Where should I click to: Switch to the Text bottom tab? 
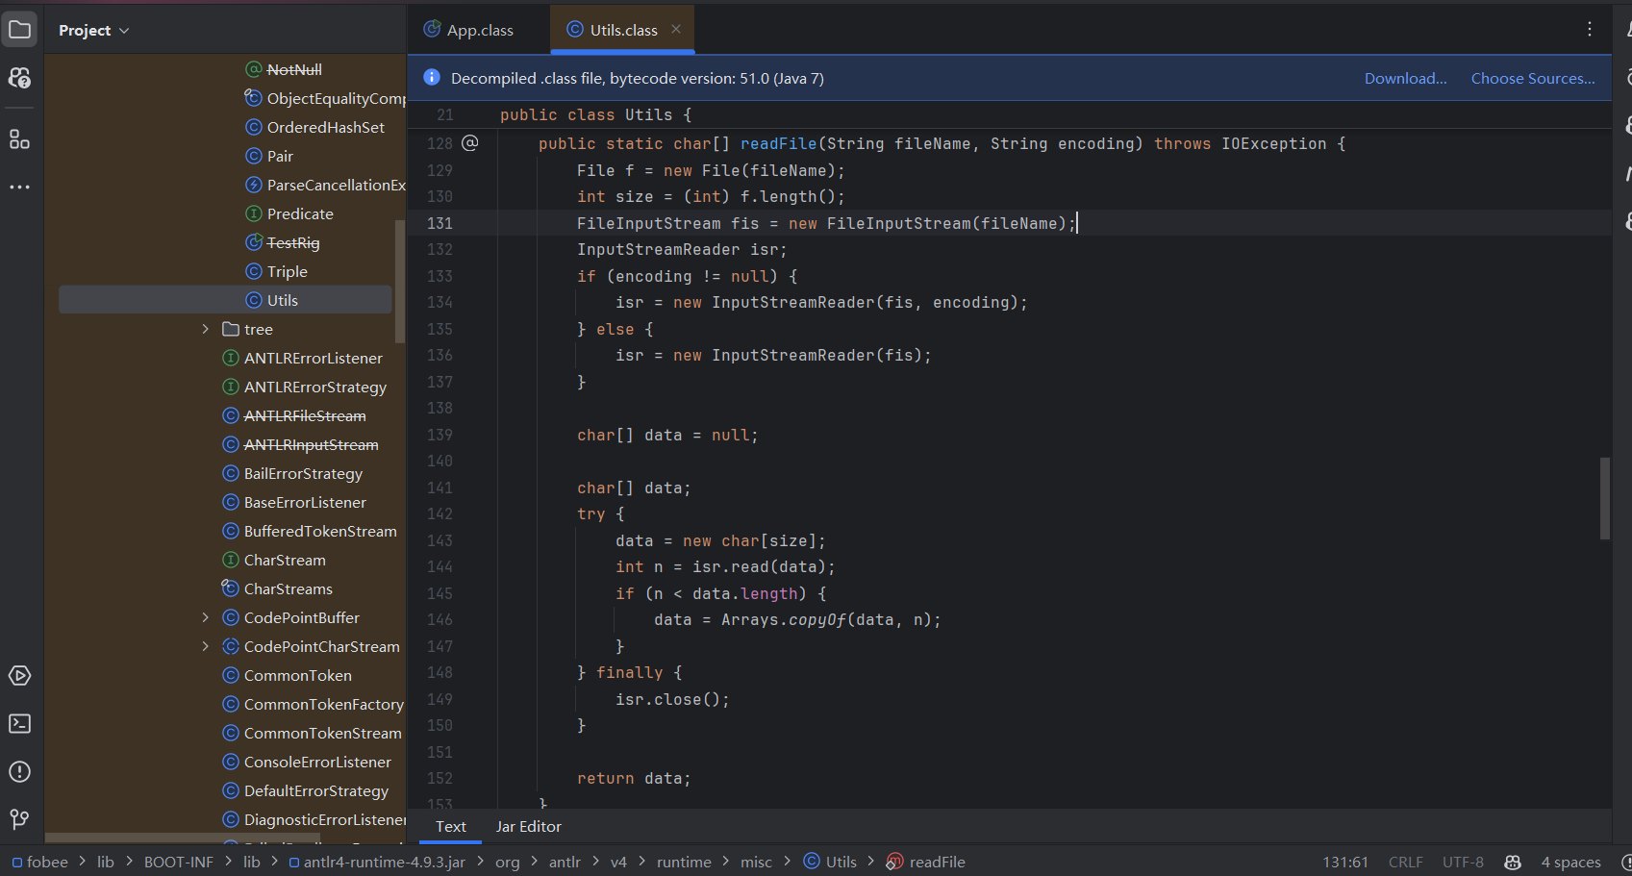click(451, 826)
